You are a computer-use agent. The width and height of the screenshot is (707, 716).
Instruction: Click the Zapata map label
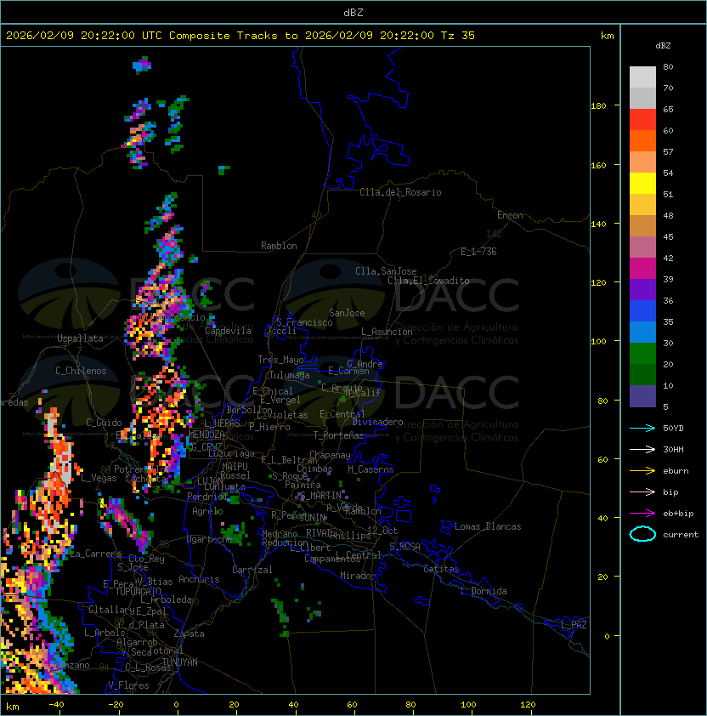pos(189,634)
